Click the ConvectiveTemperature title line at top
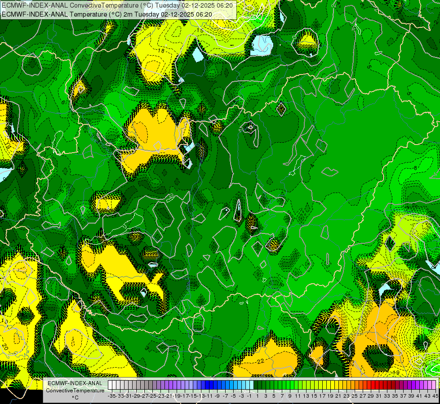This screenshot has height=404, width=440. pos(117,5)
